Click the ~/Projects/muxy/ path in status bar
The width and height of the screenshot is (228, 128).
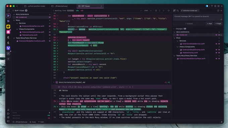pyautogui.click(x=20, y=122)
